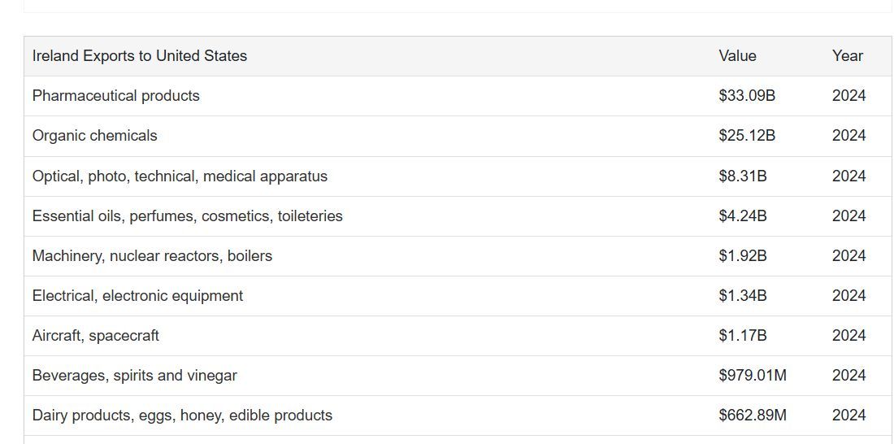Sort by the Value column header

click(x=737, y=56)
